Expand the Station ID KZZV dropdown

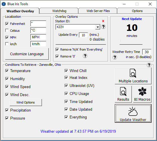pos(98,27)
